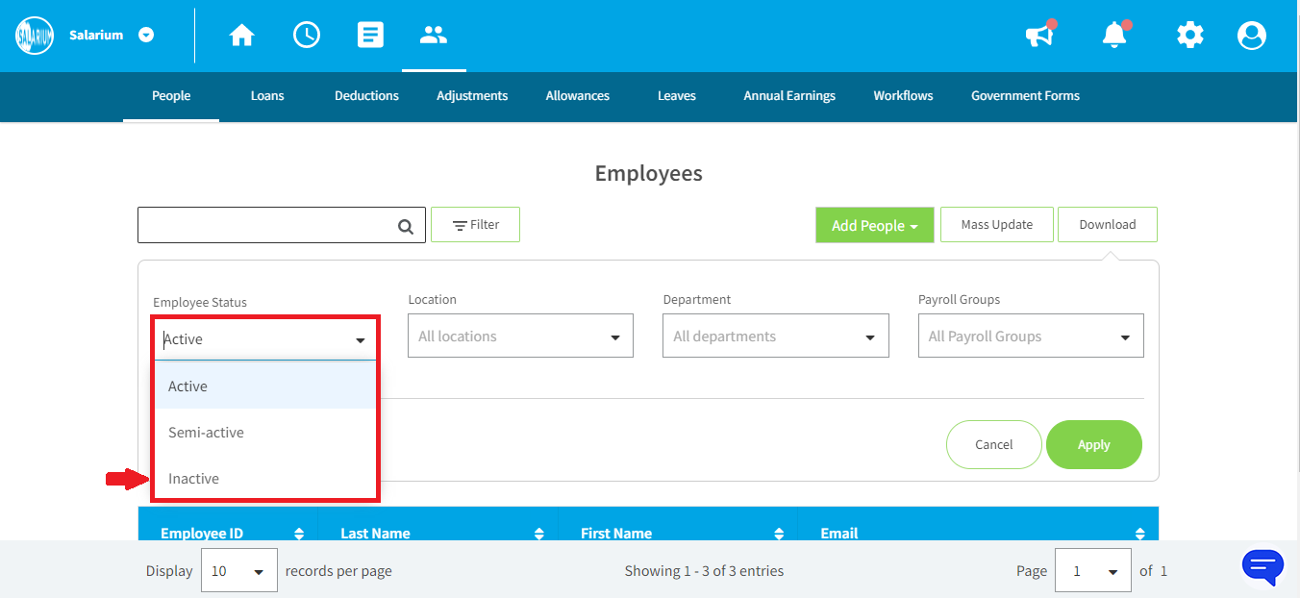Open the clock time-tracking icon
Viewport: 1300px width, 598px height.
(x=307, y=36)
